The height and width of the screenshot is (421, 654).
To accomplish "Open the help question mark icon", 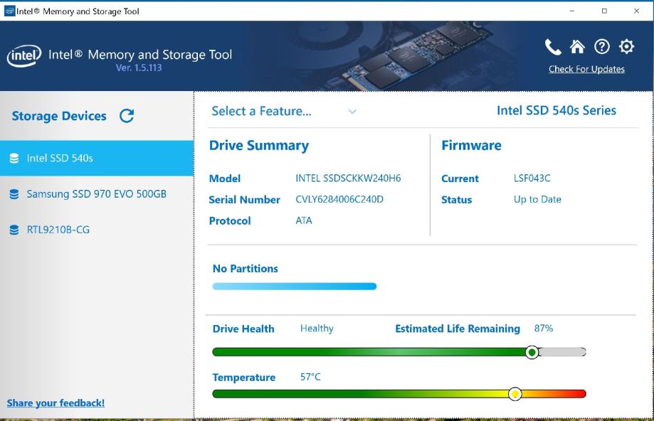I will coord(602,47).
